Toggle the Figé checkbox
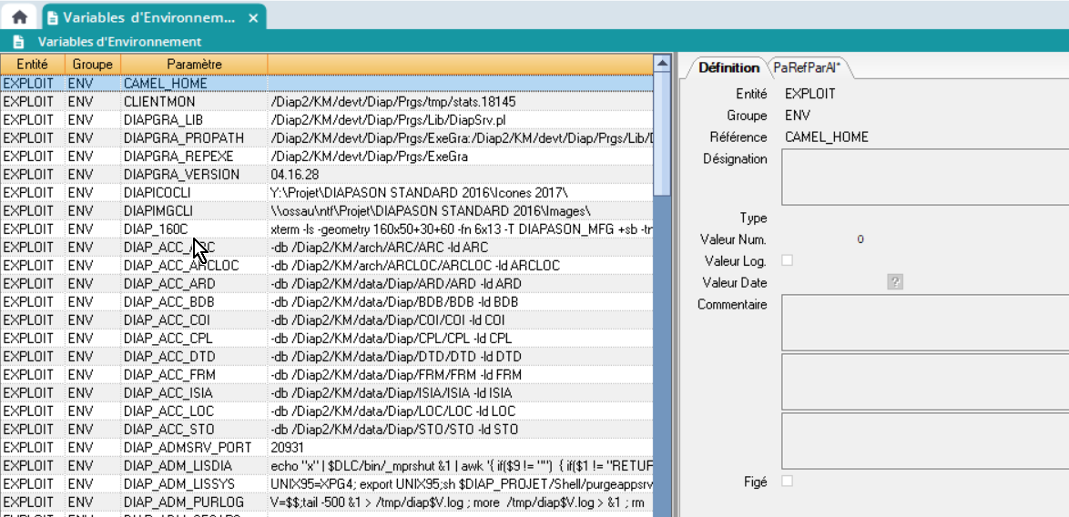 click(788, 481)
